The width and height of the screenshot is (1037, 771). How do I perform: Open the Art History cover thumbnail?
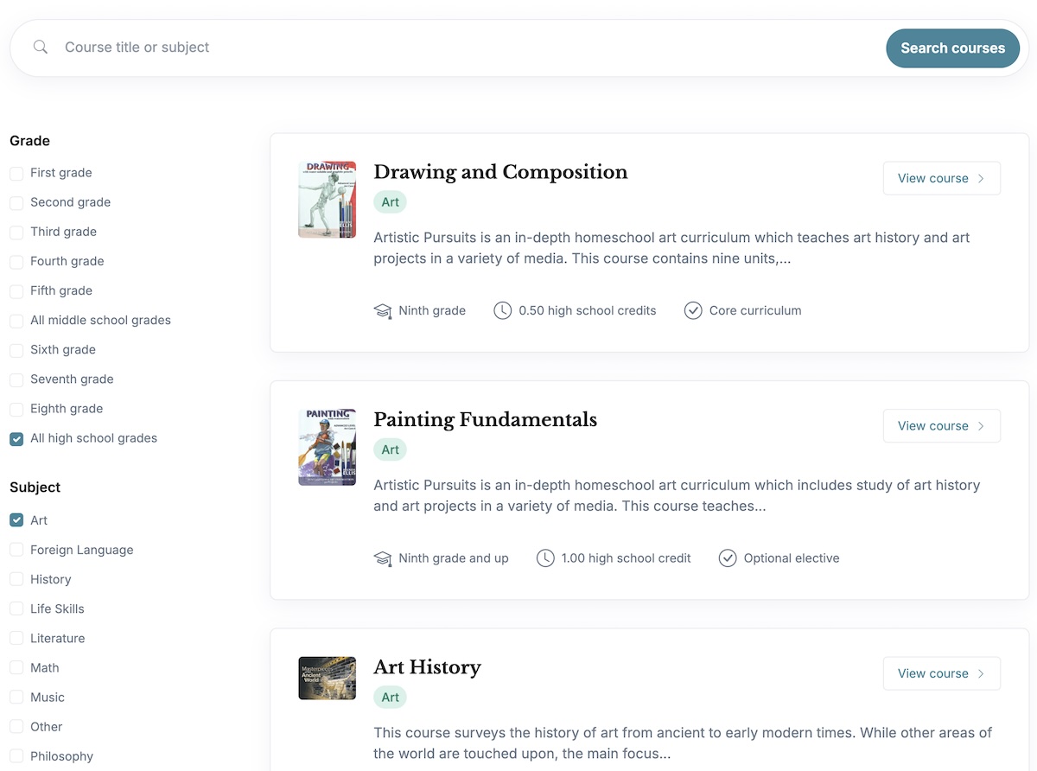(328, 678)
